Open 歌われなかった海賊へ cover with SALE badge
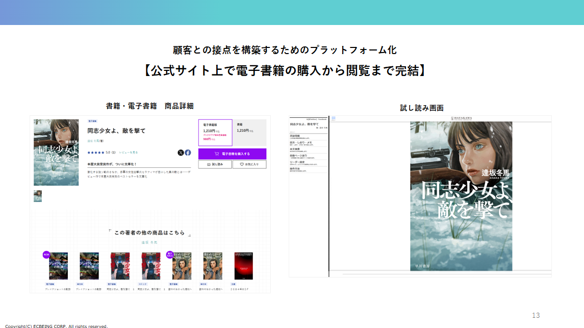The height and width of the screenshot is (328, 584). [x=182, y=266]
